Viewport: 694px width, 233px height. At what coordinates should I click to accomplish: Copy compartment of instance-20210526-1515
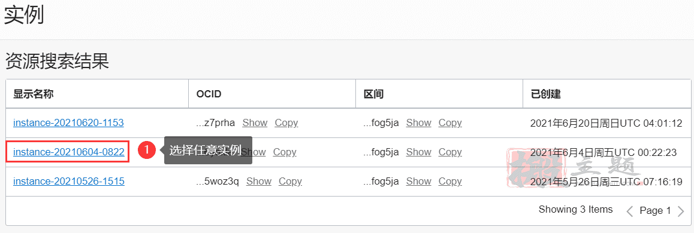tap(450, 181)
